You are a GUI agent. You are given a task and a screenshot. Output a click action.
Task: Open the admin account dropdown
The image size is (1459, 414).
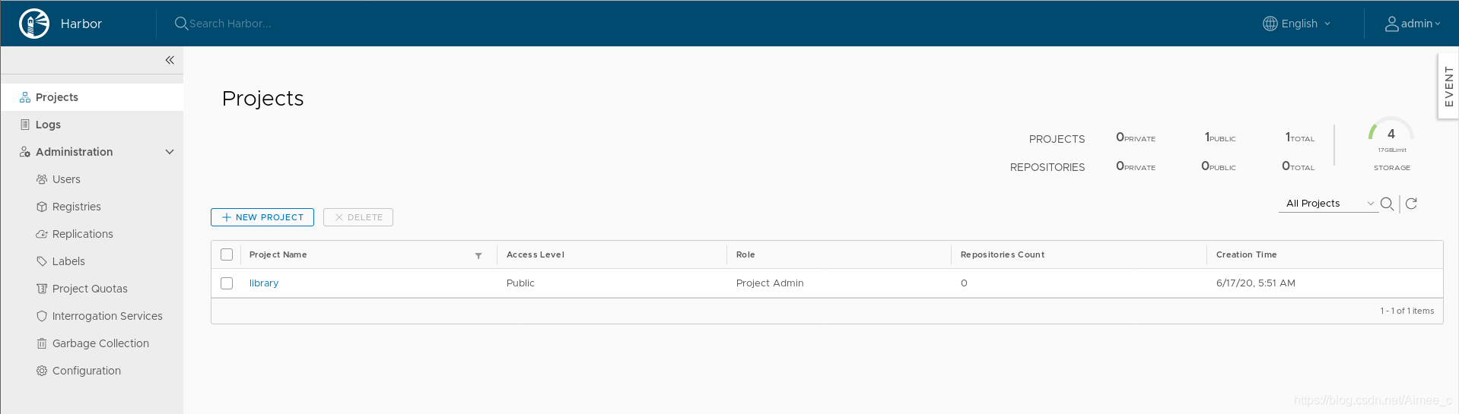point(1413,24)
